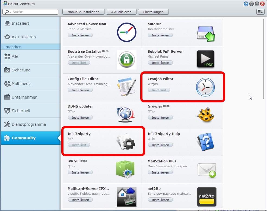Click the Init 3rdparty gear icon
The width and height of the screenshot is (267, 211).
[126, 142]
